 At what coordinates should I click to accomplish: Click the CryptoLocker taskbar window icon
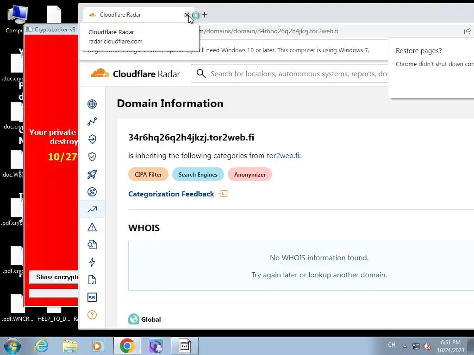click(x=185, y=346)
